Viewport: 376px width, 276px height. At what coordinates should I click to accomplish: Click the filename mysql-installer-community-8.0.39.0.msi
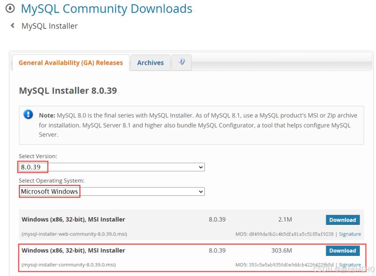69,265
